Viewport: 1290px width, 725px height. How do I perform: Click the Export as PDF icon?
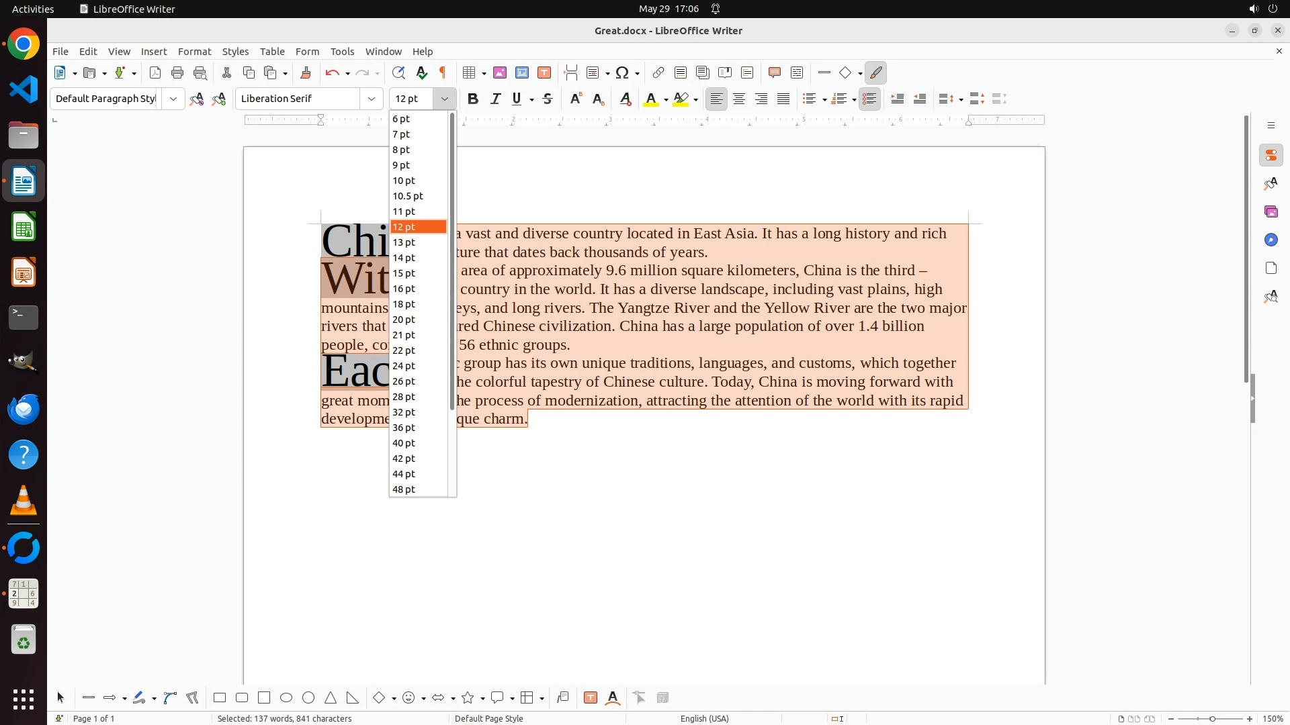[155, 72]
